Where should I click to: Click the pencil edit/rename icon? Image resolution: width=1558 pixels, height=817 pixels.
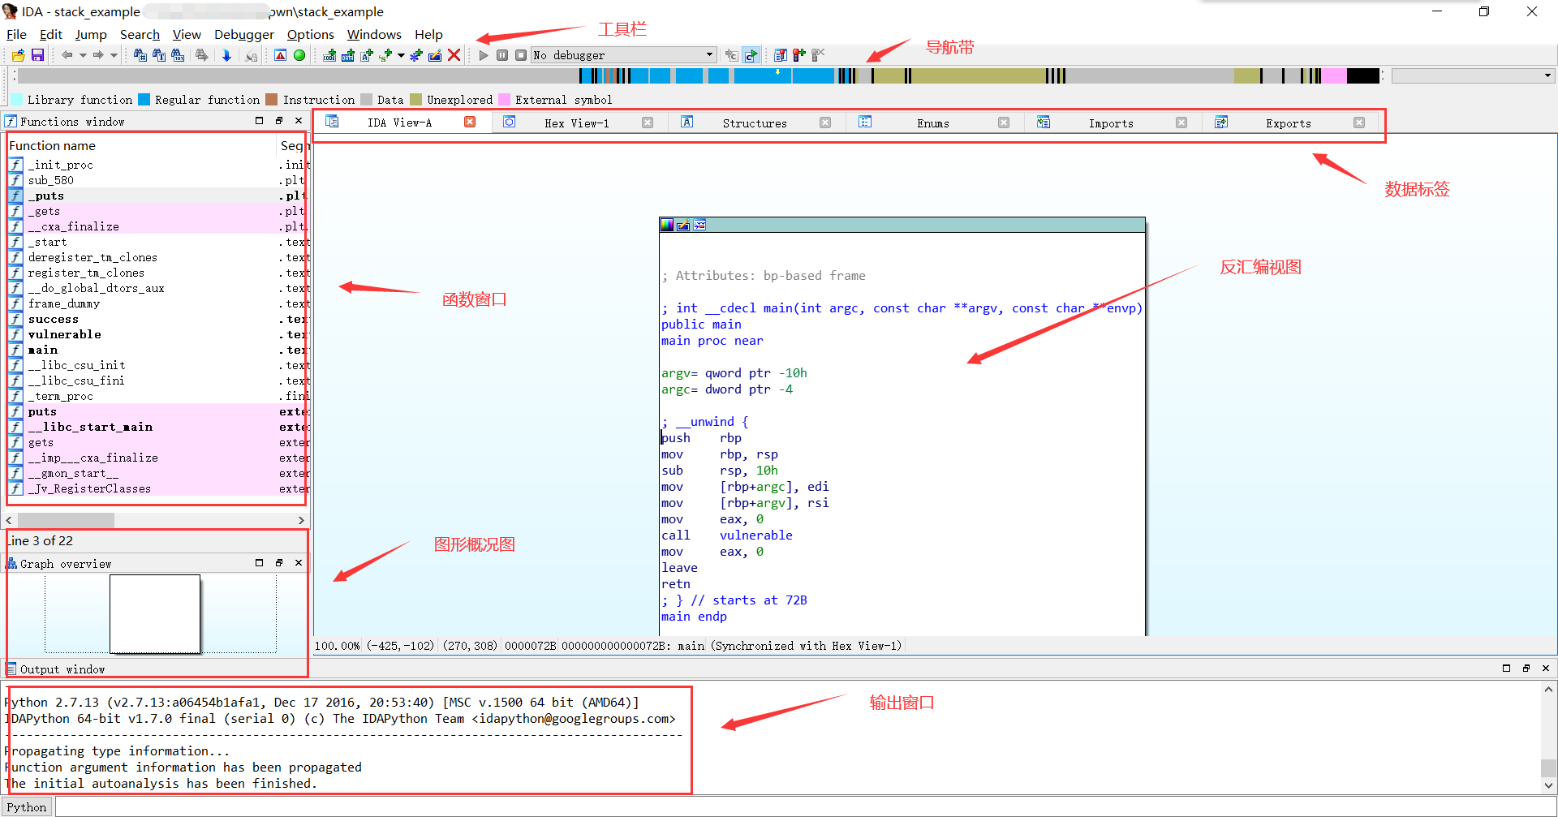(x=435, y=55)
